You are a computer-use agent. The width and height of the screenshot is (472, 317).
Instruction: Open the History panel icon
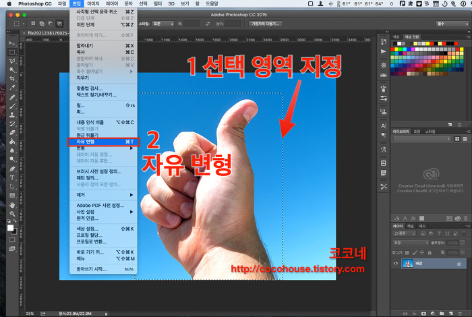click(384, 42)
